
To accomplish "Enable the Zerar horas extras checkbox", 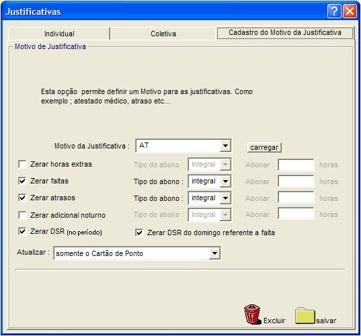I will [x=22, y=165].
